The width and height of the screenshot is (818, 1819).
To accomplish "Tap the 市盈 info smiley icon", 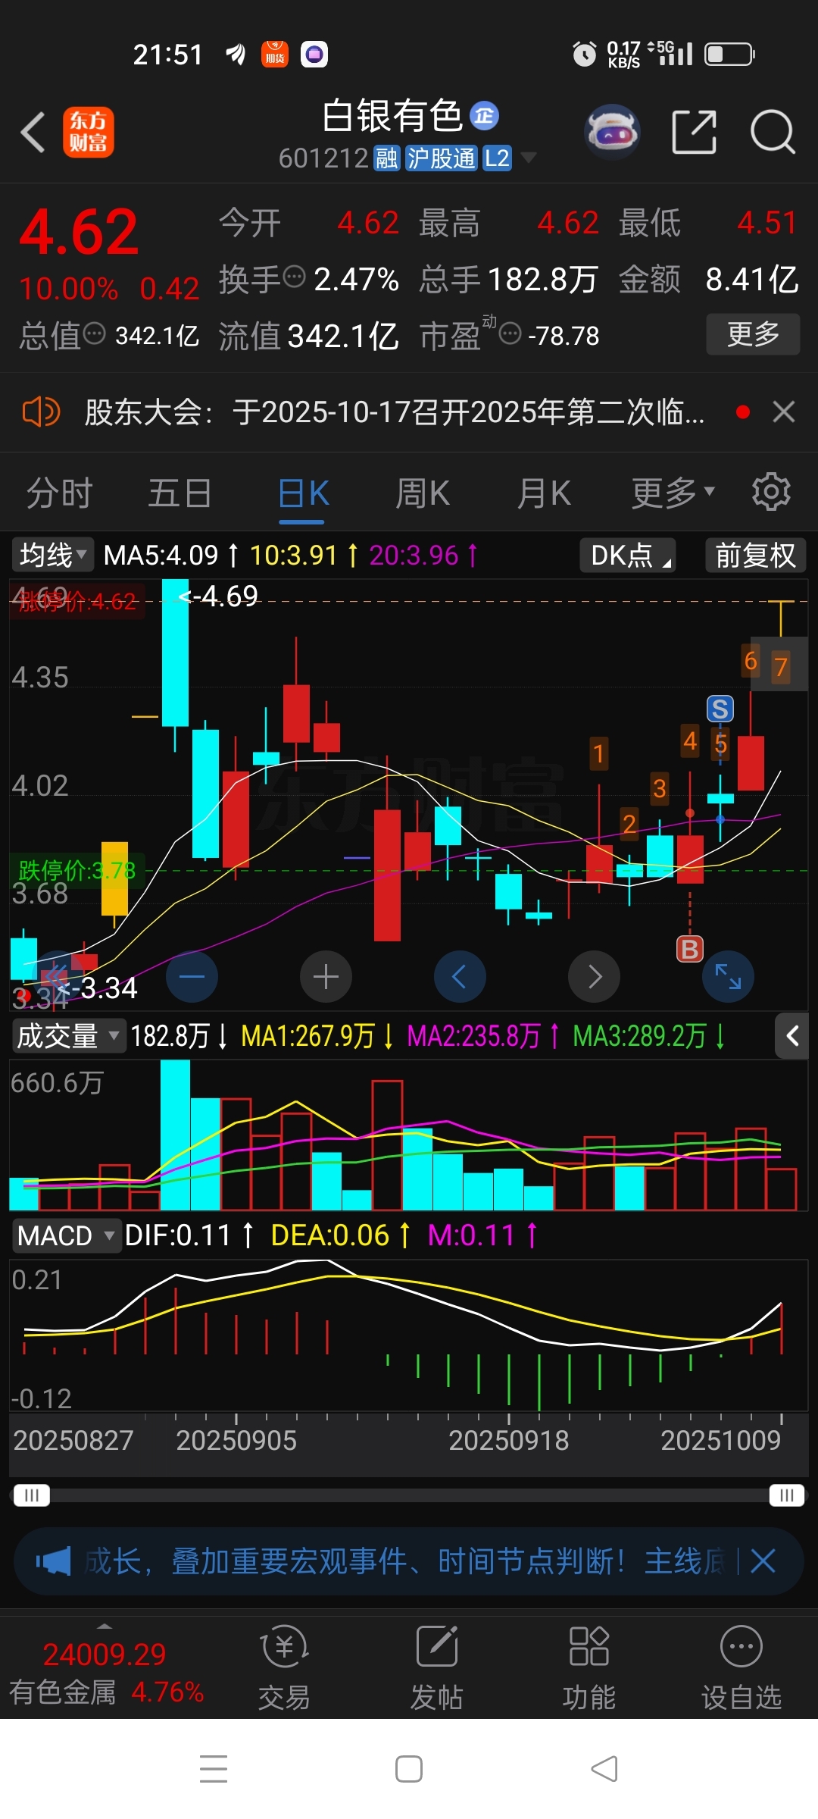I will [x=510, y=333].
